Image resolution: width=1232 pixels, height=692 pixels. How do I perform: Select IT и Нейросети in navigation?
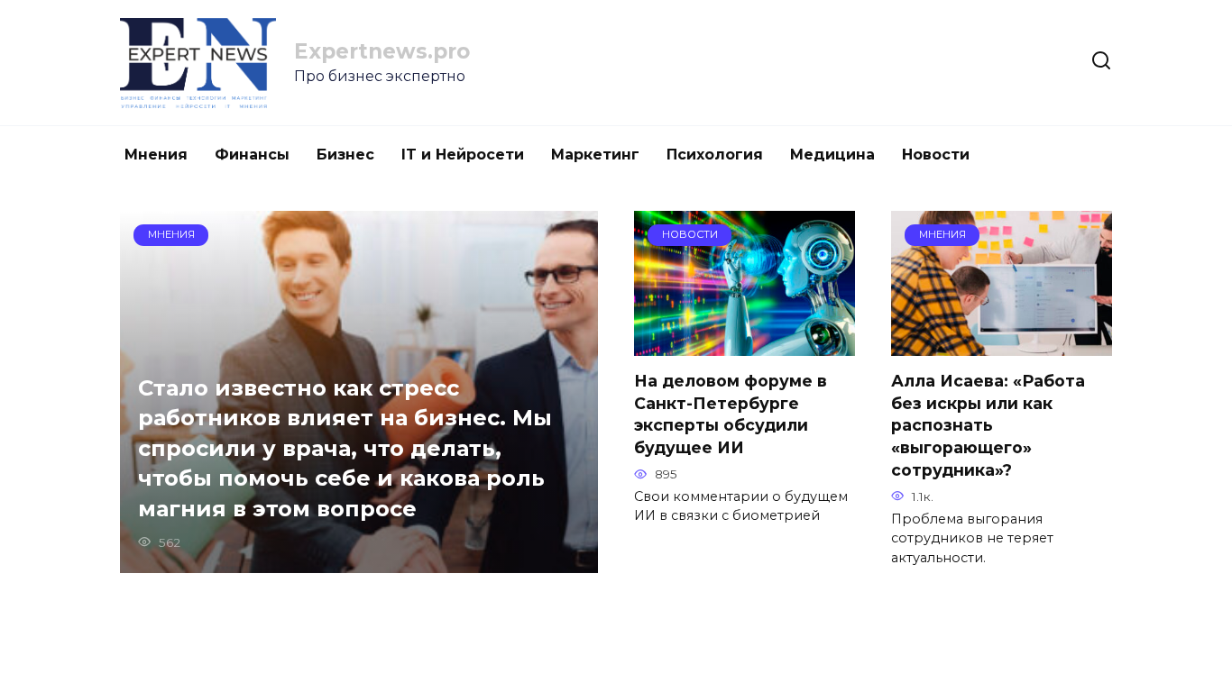463,154
